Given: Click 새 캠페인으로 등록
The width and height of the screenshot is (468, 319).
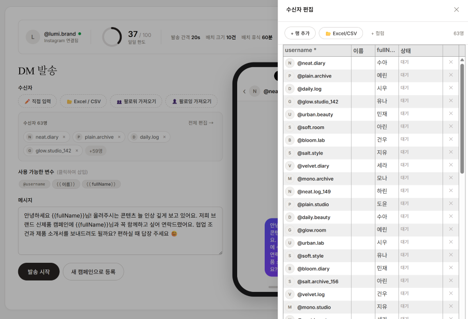Looking at the screenshot, I should [x=94, y=272].
